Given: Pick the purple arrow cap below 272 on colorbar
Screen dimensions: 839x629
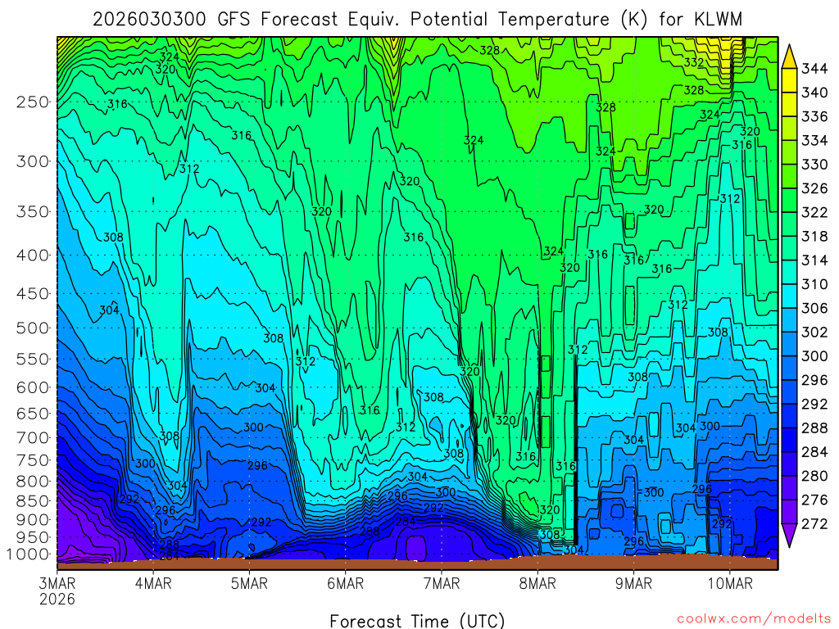Looking at the screenshot, I should 789,534.
